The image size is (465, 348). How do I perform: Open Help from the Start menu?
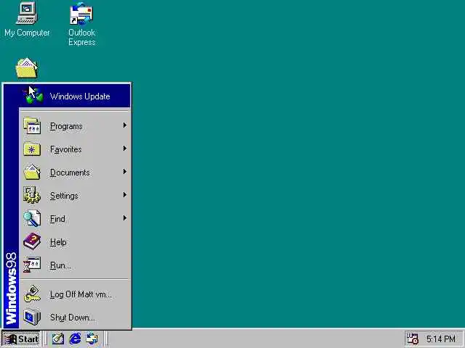pyautogui.click(x=74, y=241)
